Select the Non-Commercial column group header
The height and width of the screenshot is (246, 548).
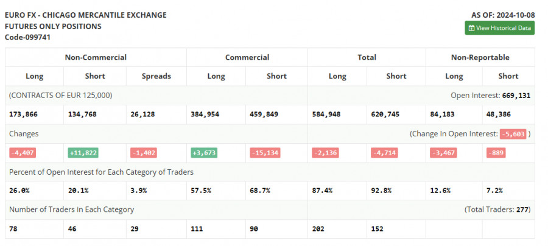pyautogui.click(x=96, y=57)
